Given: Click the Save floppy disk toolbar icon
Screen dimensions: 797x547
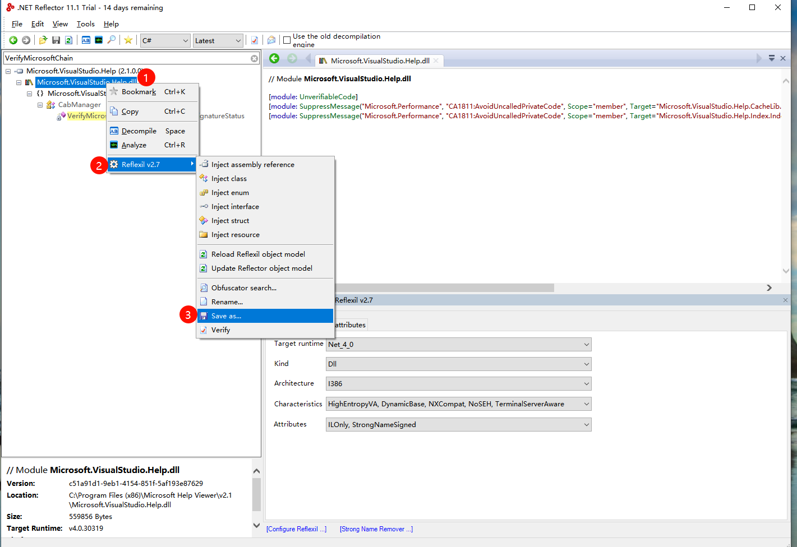Looking at the screenshot, I should coord(56,40).
